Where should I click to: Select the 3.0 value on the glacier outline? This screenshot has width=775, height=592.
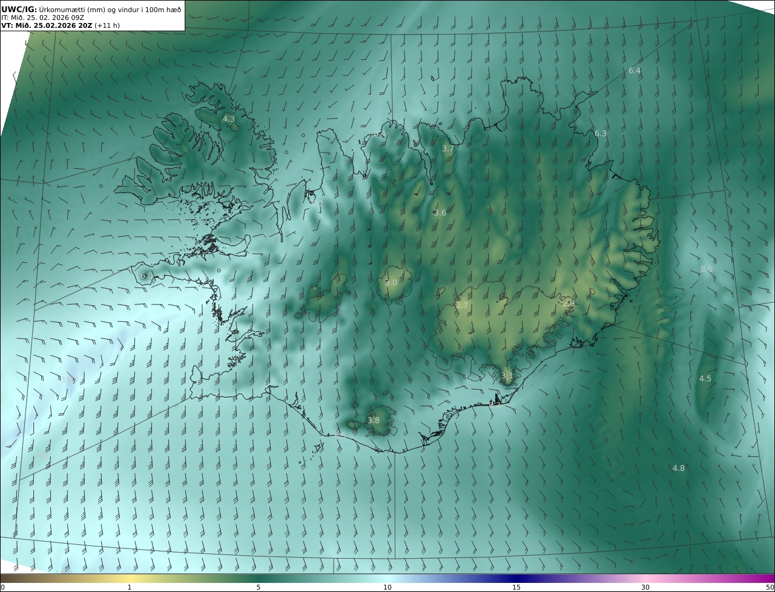[391, 283]
